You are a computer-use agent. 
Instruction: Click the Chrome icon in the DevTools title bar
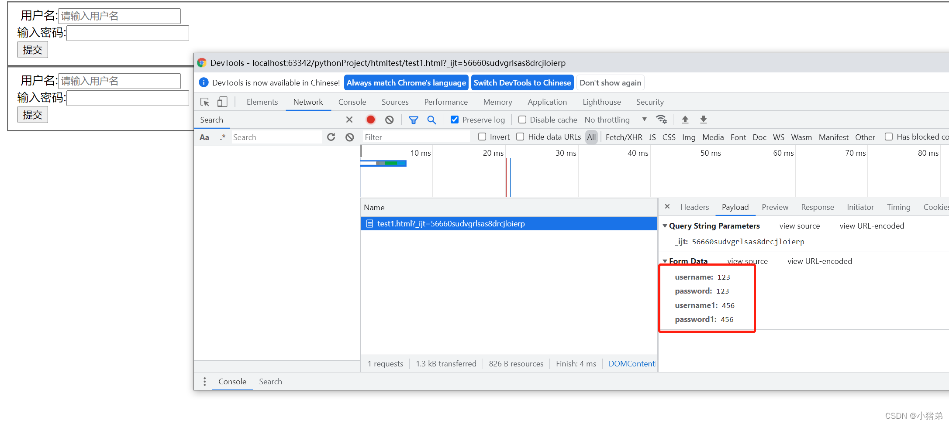point(201,63)
